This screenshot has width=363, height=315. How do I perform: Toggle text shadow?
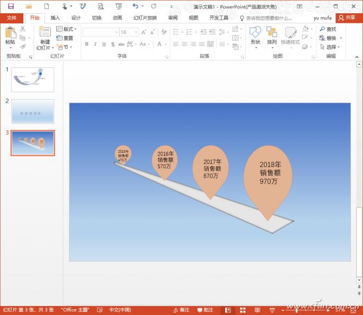113,44
